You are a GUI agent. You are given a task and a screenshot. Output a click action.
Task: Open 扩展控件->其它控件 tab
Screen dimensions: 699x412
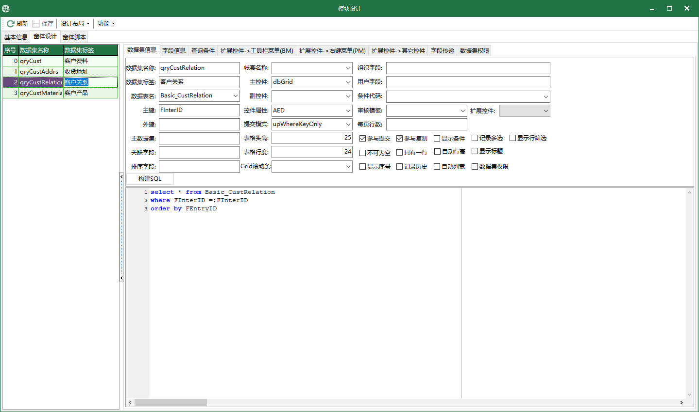point(398,50)
